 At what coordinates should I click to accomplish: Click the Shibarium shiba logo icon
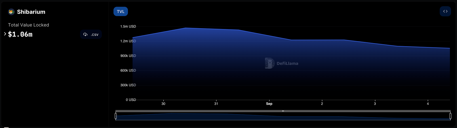11,12
